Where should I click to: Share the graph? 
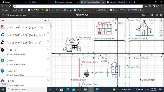(152, 15)
